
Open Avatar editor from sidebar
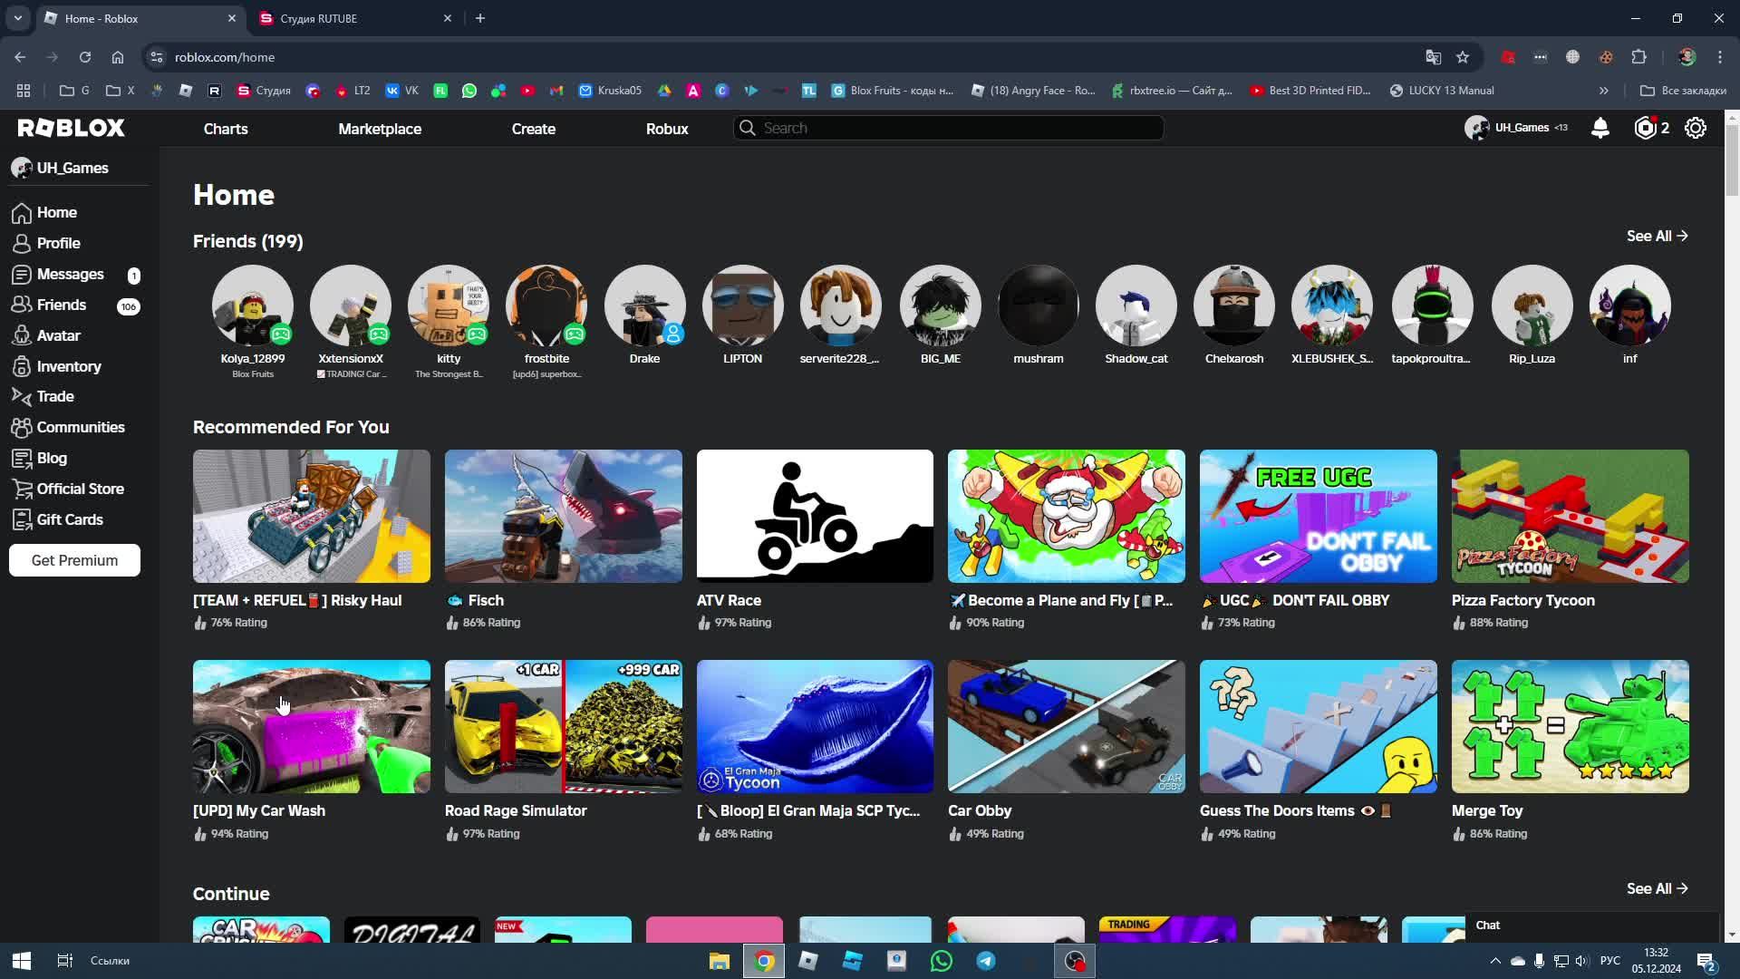click(47, 335)
